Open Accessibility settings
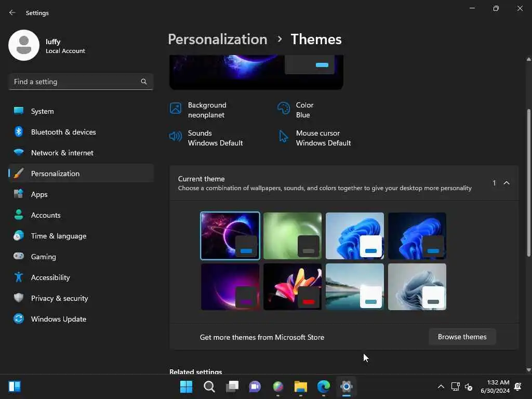 coord(81,277)
